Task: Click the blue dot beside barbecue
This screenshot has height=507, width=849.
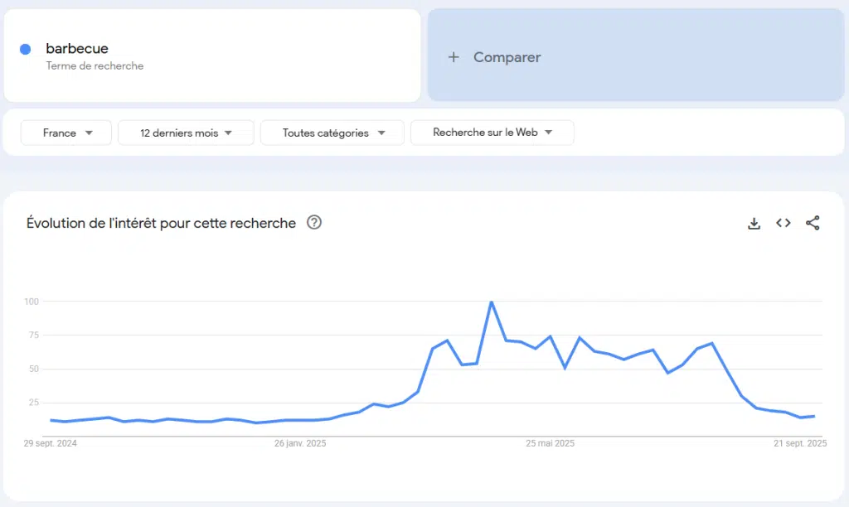Action: (x=26, y=49)
